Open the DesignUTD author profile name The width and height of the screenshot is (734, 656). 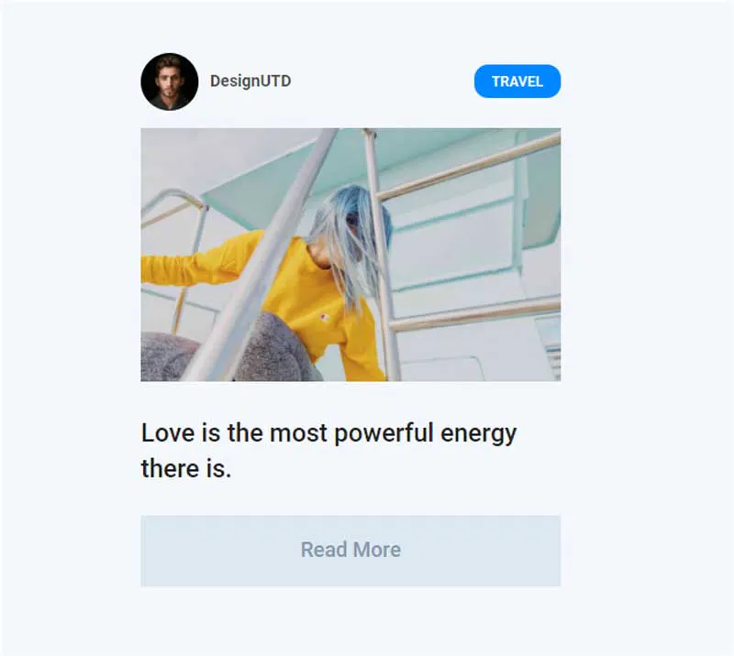tap(250, 81)
